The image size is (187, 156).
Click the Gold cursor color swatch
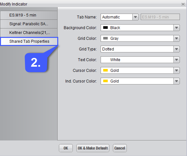click(x=105, y=70)
